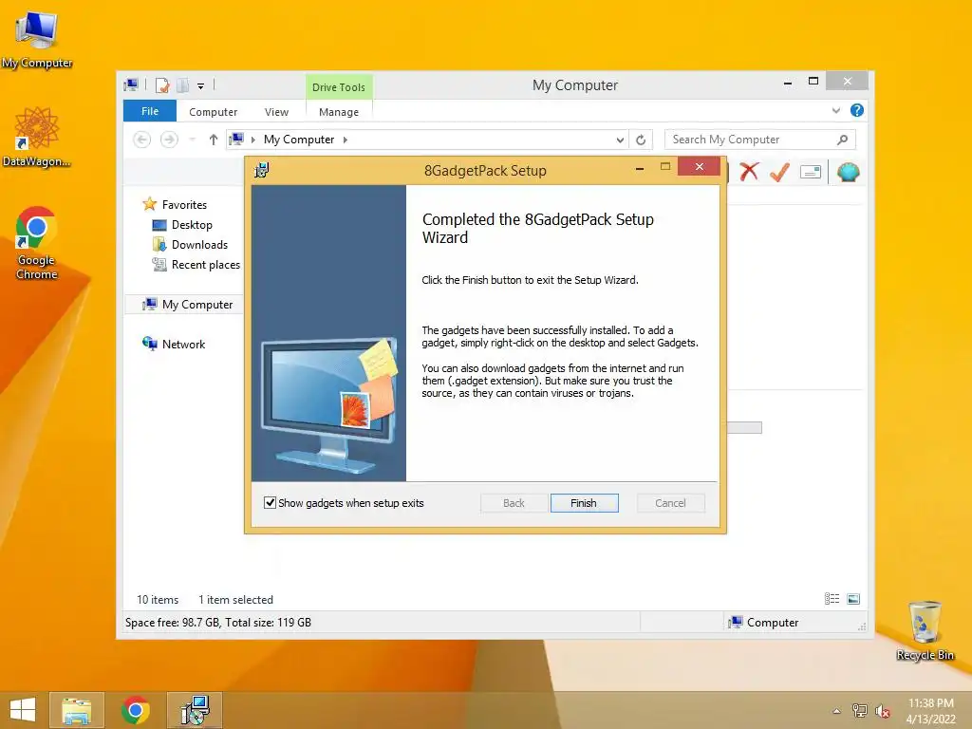The image size is (972, 729).
Task: Switch to the large icons view in status bar
Action: tap(853, 599)
